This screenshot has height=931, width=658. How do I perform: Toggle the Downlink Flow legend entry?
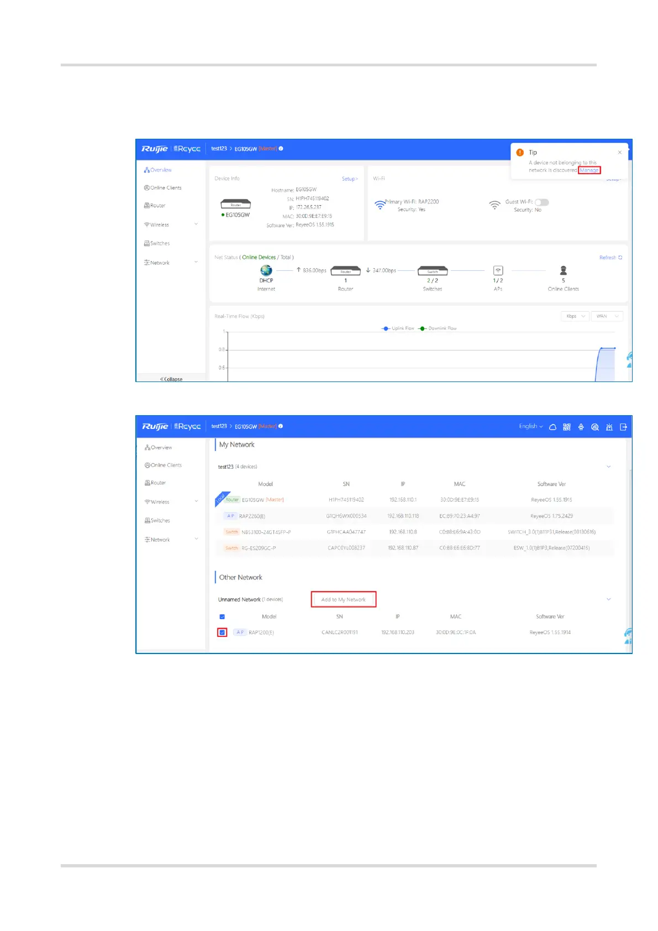(x=438, y=328)
